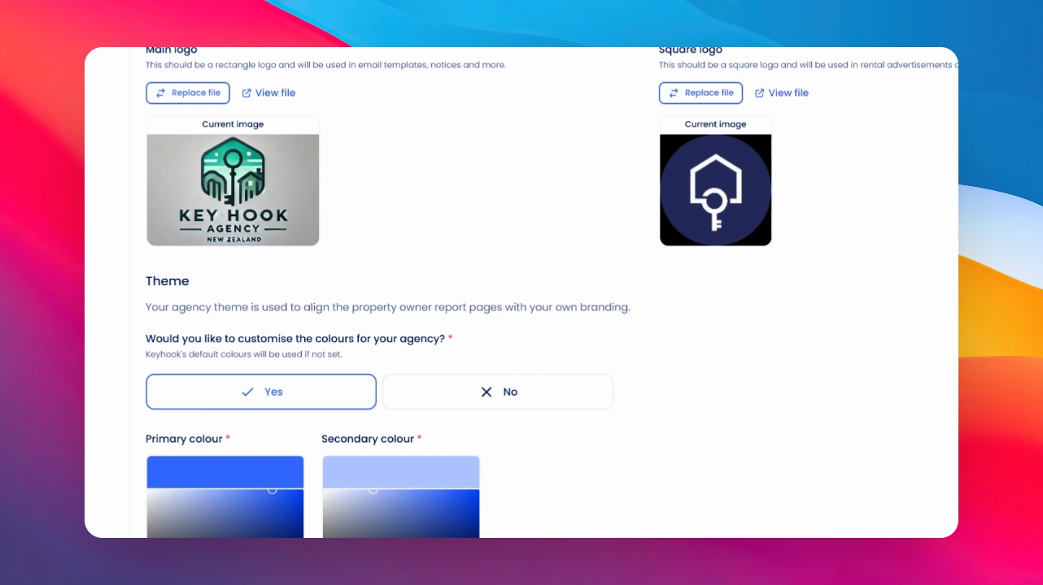Click the Primary colour preview swatch

coord(225,472)
